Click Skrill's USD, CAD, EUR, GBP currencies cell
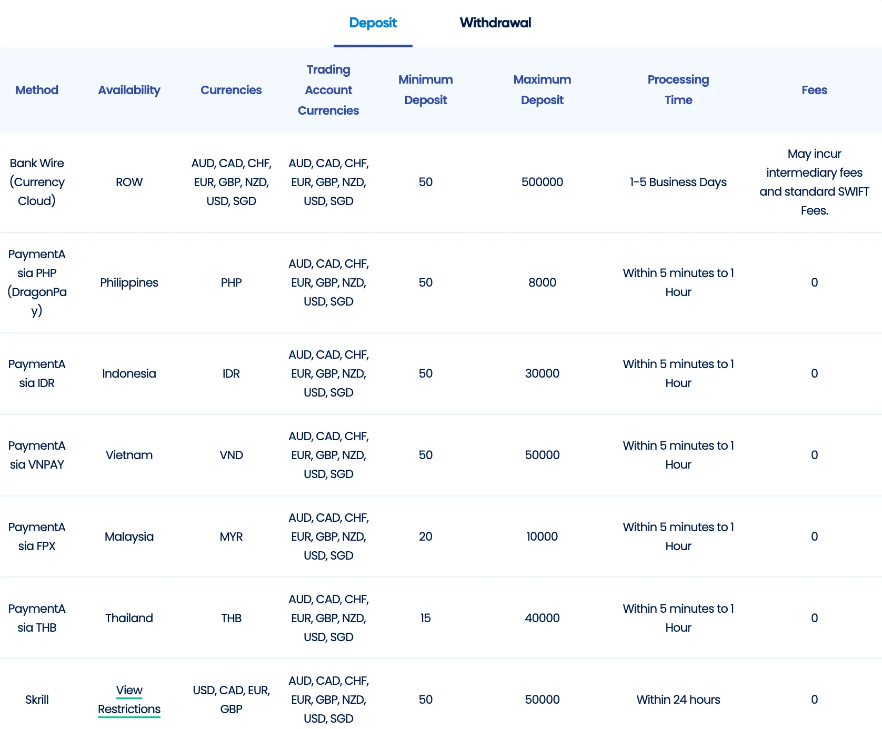The image size is (882, 729). click(231, 700)
